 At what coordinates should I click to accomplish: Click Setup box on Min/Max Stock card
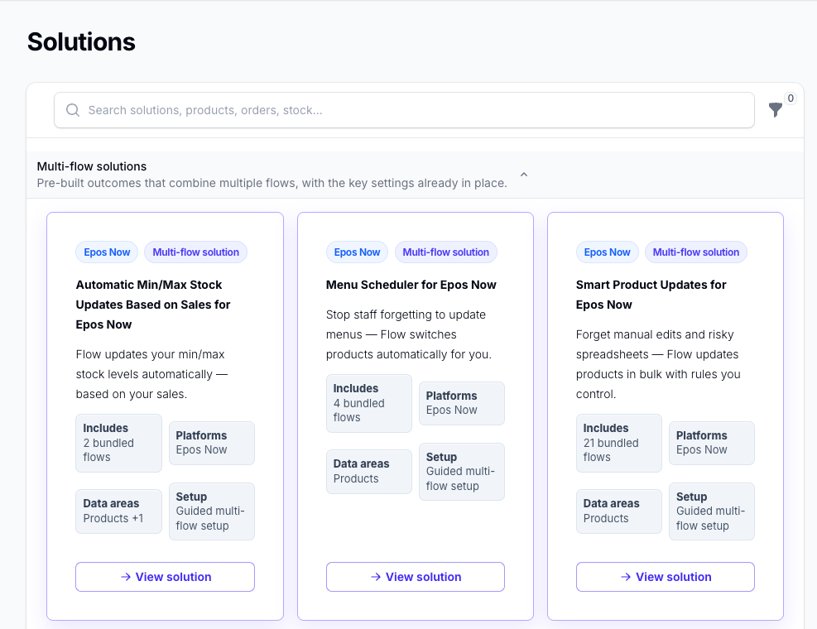(x=212, y=511)
